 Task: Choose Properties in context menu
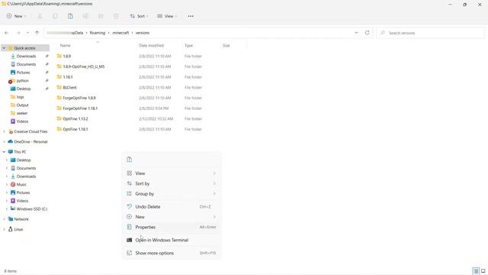[x=172, y=228]
